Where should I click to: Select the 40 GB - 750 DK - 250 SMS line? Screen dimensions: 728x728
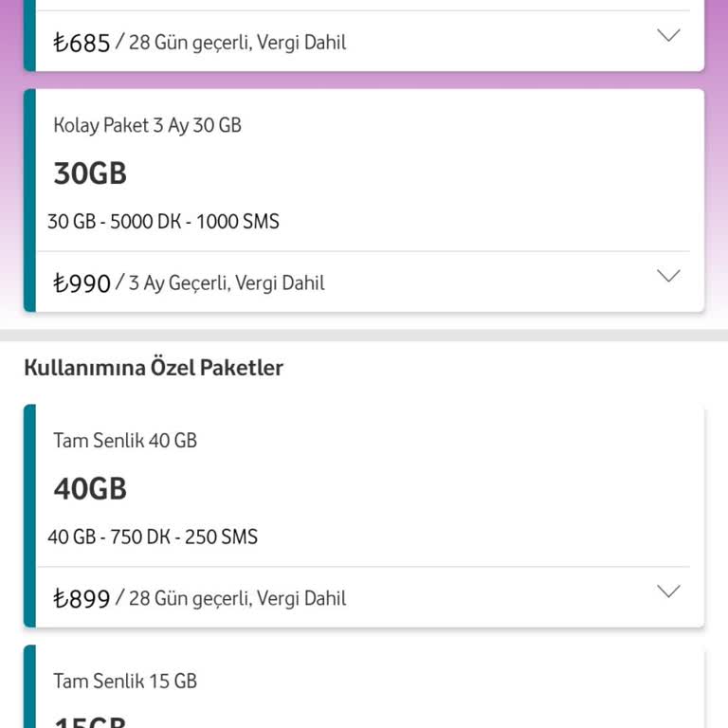pos(153,537)
